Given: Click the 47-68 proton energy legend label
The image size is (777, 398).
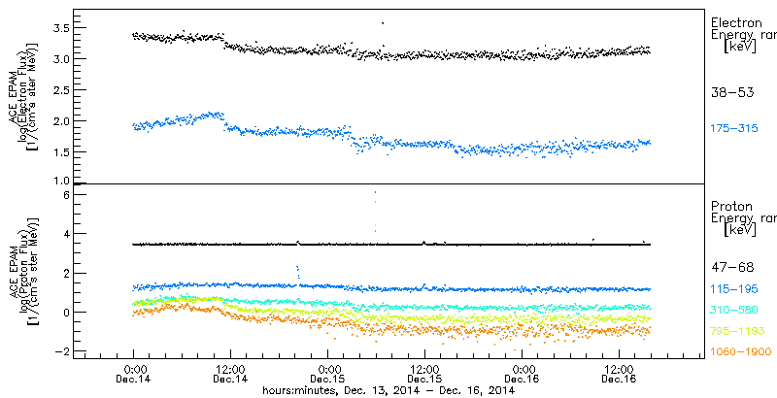Looking at the screenshot, I should 732,268.
